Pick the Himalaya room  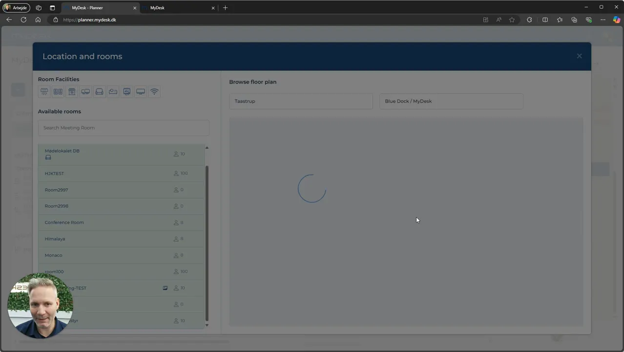pos(121,239)
